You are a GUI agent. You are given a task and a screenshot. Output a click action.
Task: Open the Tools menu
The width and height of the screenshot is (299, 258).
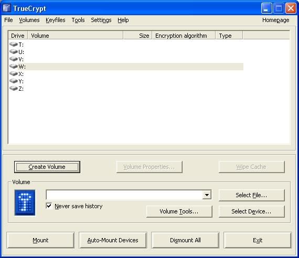coord(78,20)
